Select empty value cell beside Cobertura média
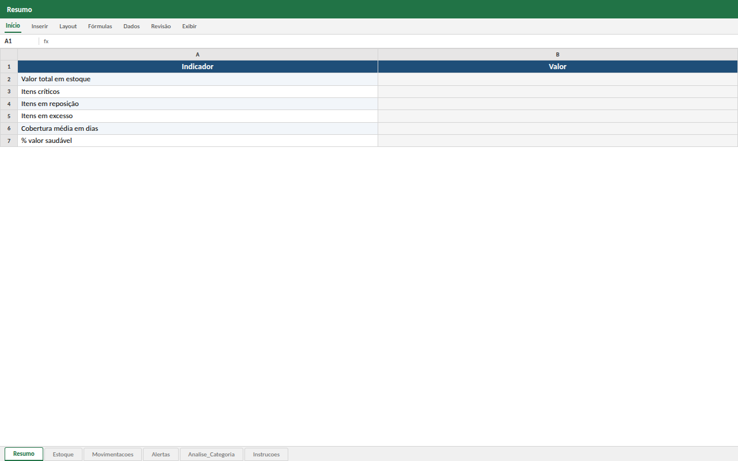The height and width of the screenshot is (461, 738). 558,129
